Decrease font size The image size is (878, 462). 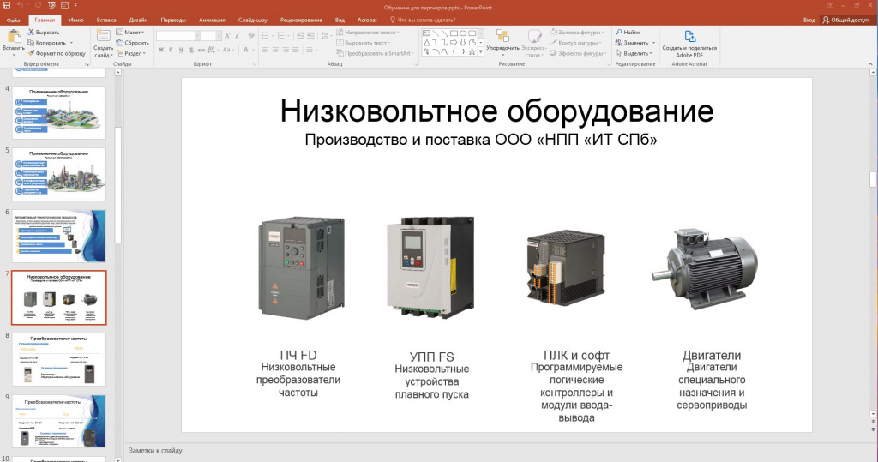point(238,36)
